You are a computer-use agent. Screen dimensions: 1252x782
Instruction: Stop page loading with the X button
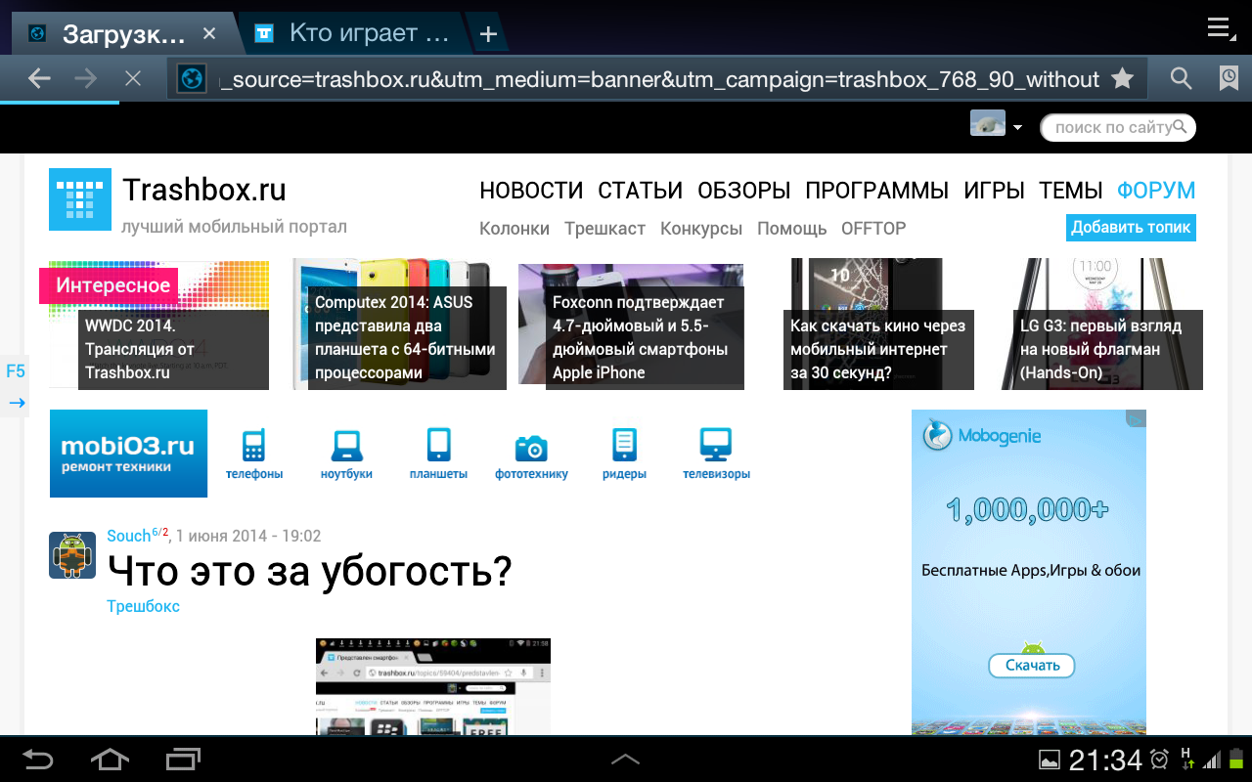point(133,78)
